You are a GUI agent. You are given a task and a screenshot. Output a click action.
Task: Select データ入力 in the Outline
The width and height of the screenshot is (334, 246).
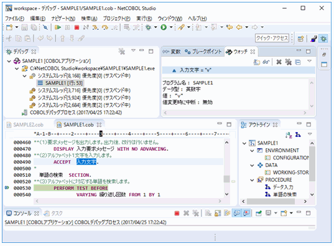[279, 187]
